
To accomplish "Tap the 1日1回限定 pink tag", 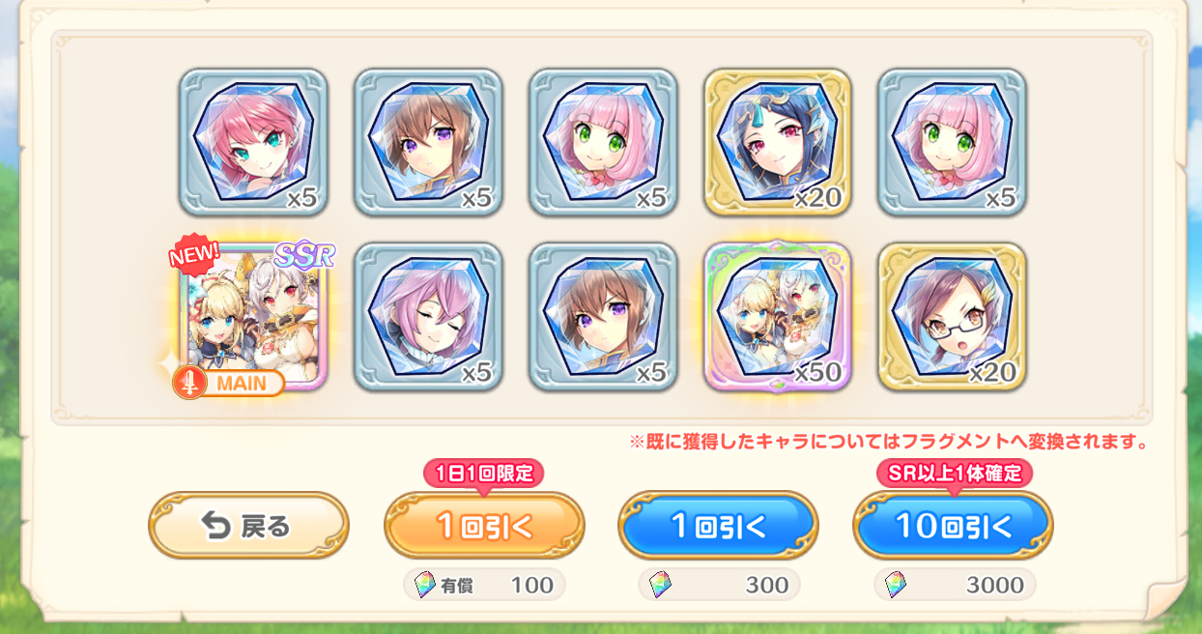I will (484, 473).
